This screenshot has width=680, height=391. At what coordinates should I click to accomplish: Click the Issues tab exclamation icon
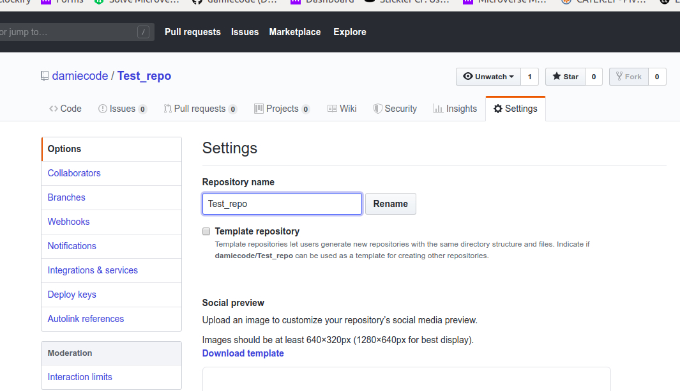pyautogui.click(x=103, y=109)
